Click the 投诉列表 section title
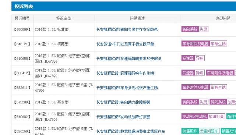The image size is (236, 135). point(24,7)
